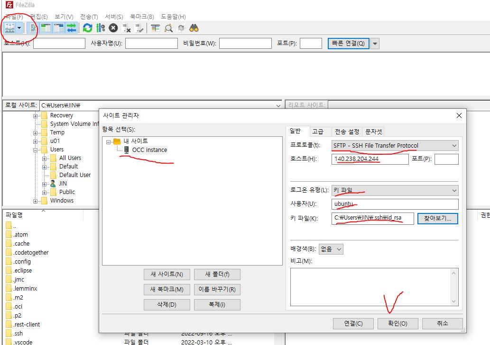Click the 빠른 연결(Q) button

(349, 44)
